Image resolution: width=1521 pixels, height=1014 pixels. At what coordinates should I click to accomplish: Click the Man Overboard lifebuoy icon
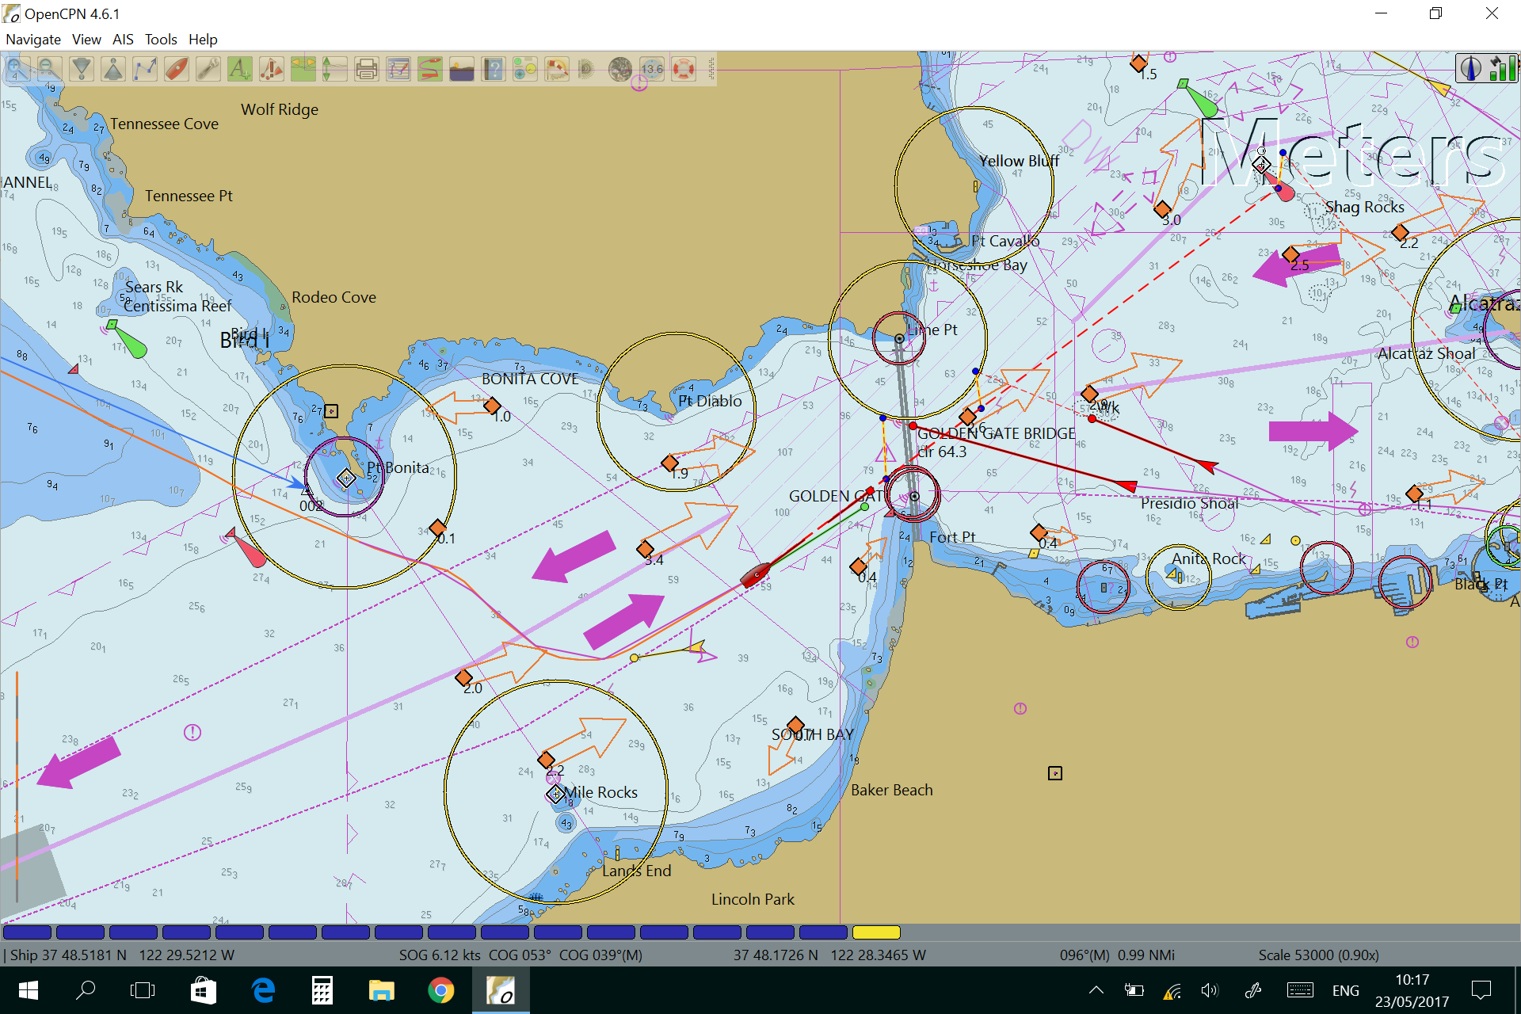coord(683,70)
